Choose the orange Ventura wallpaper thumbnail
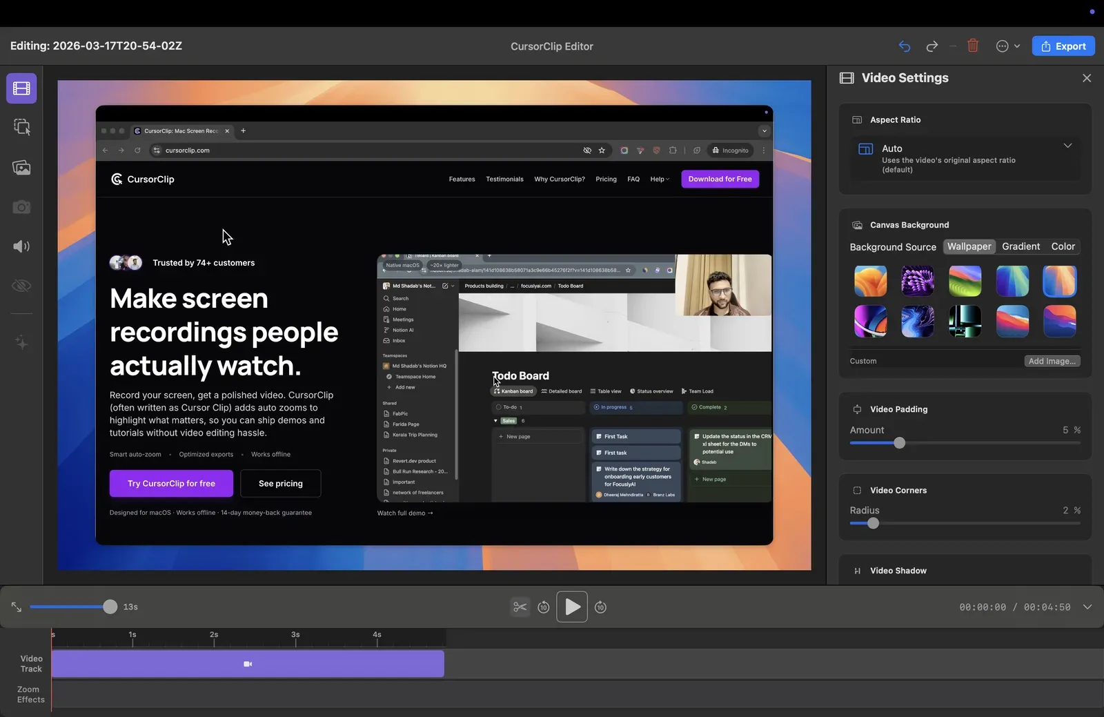 pyautogui.click(x=871, y=281)
